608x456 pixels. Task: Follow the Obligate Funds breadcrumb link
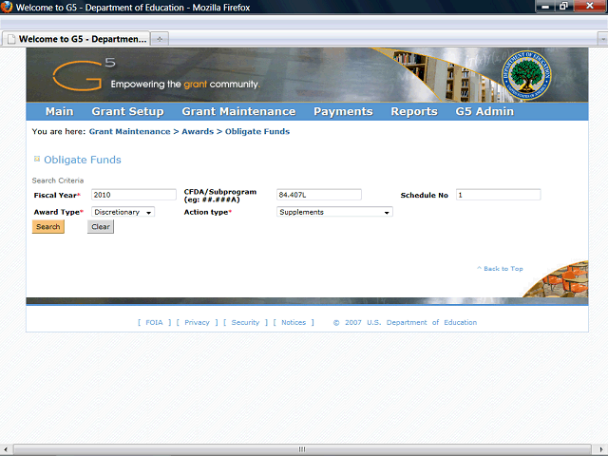257,131
